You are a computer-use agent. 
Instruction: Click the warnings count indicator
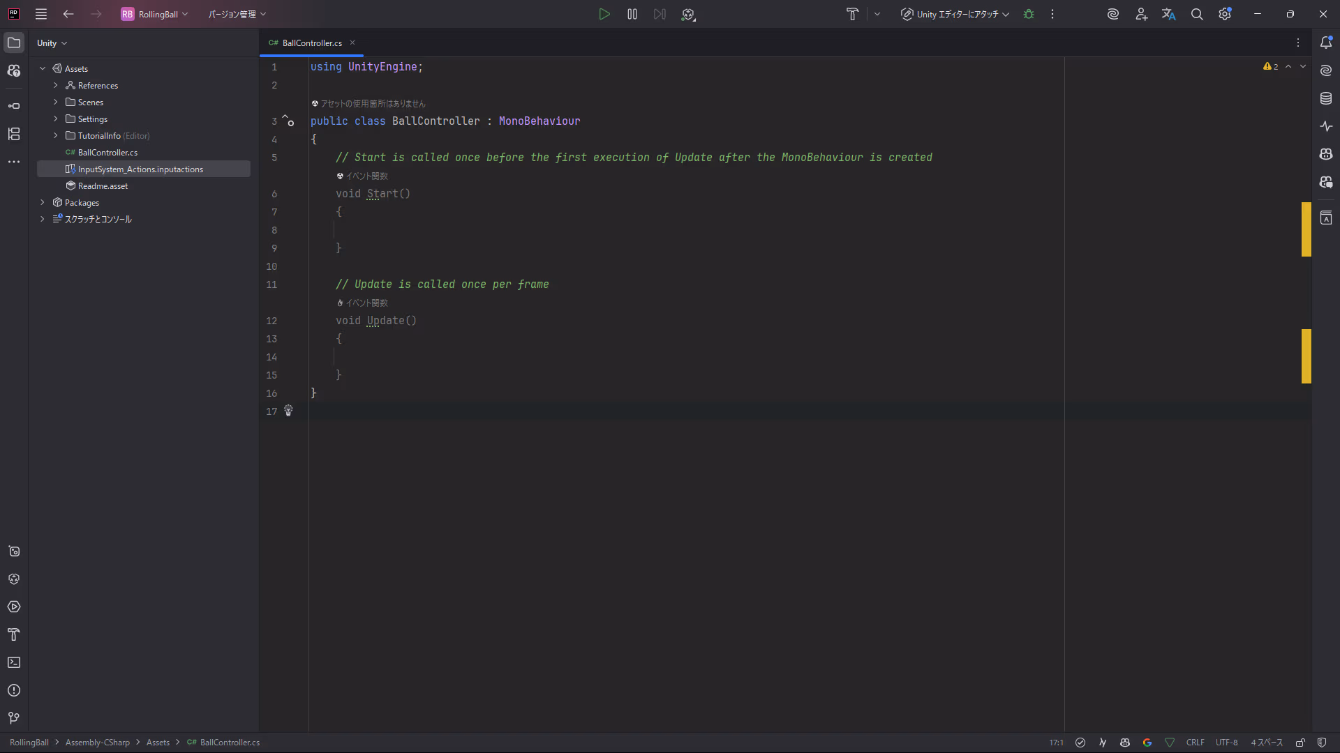point(1271,66)
